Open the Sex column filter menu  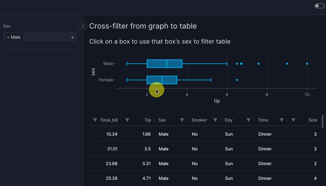pos(182,120)
